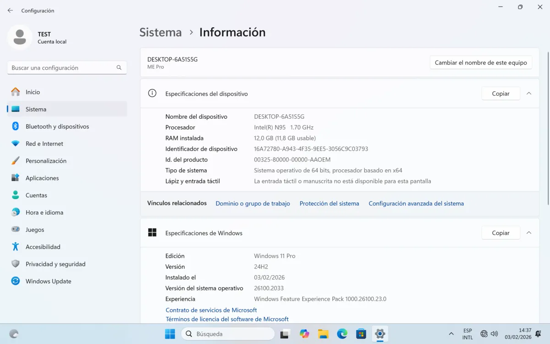Click Cambiar el nombre de este equipo
550x344 pixels.
(480, 63)
